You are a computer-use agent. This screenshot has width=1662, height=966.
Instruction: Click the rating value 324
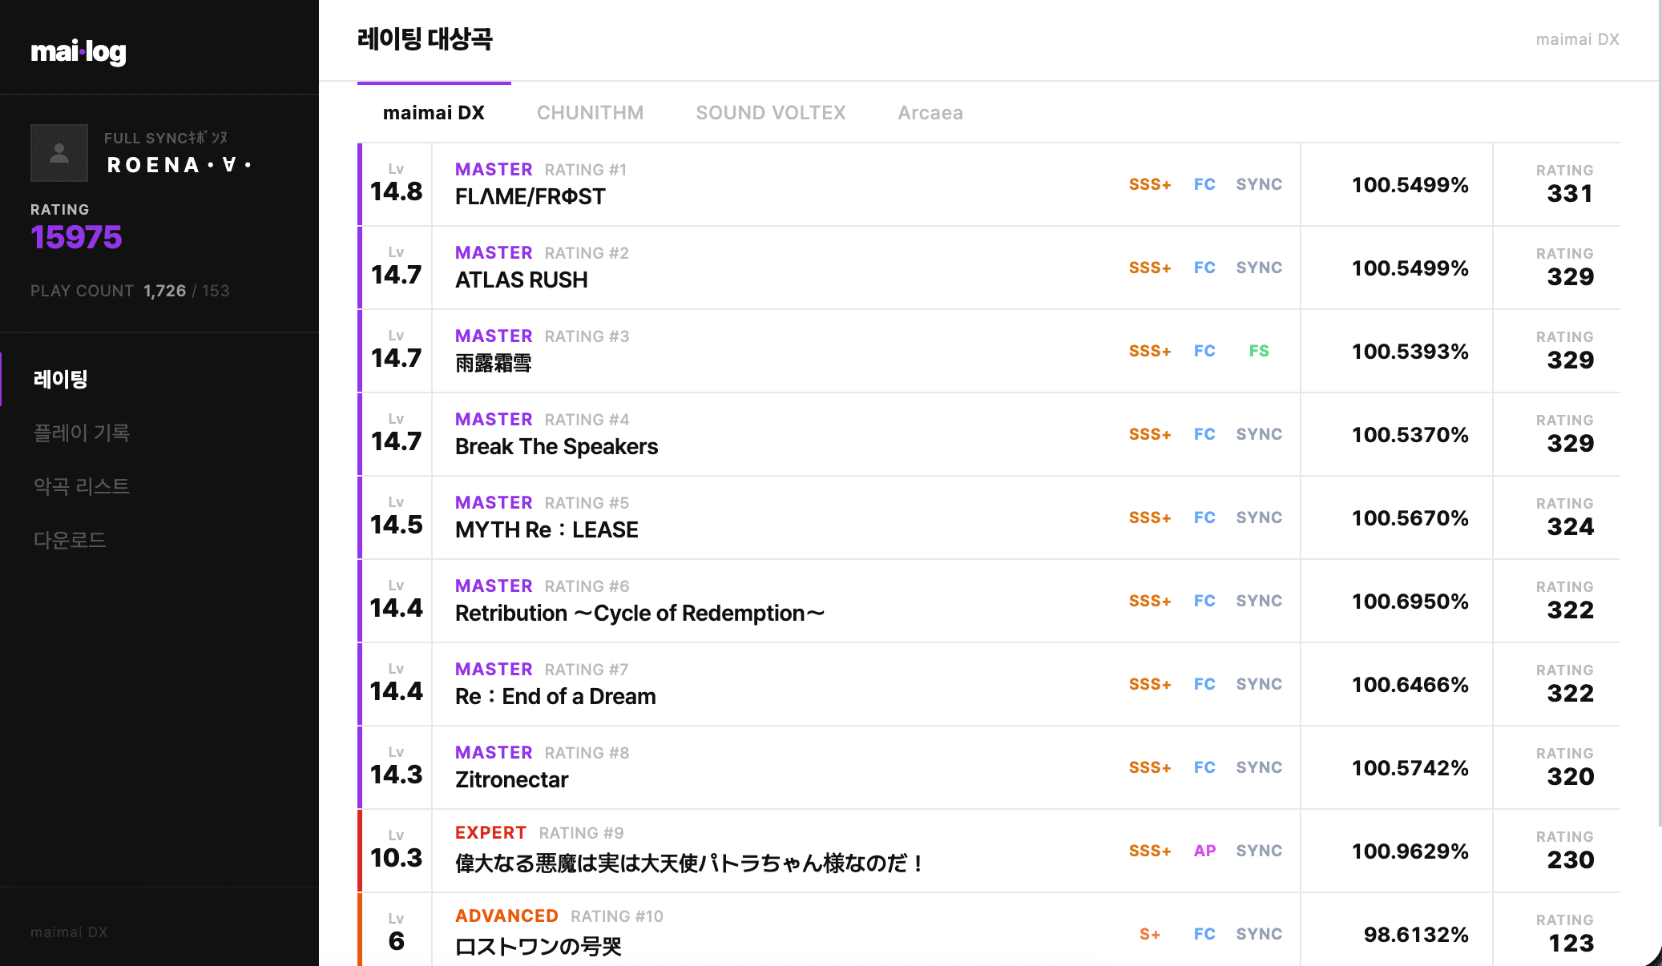point(1570,527)
